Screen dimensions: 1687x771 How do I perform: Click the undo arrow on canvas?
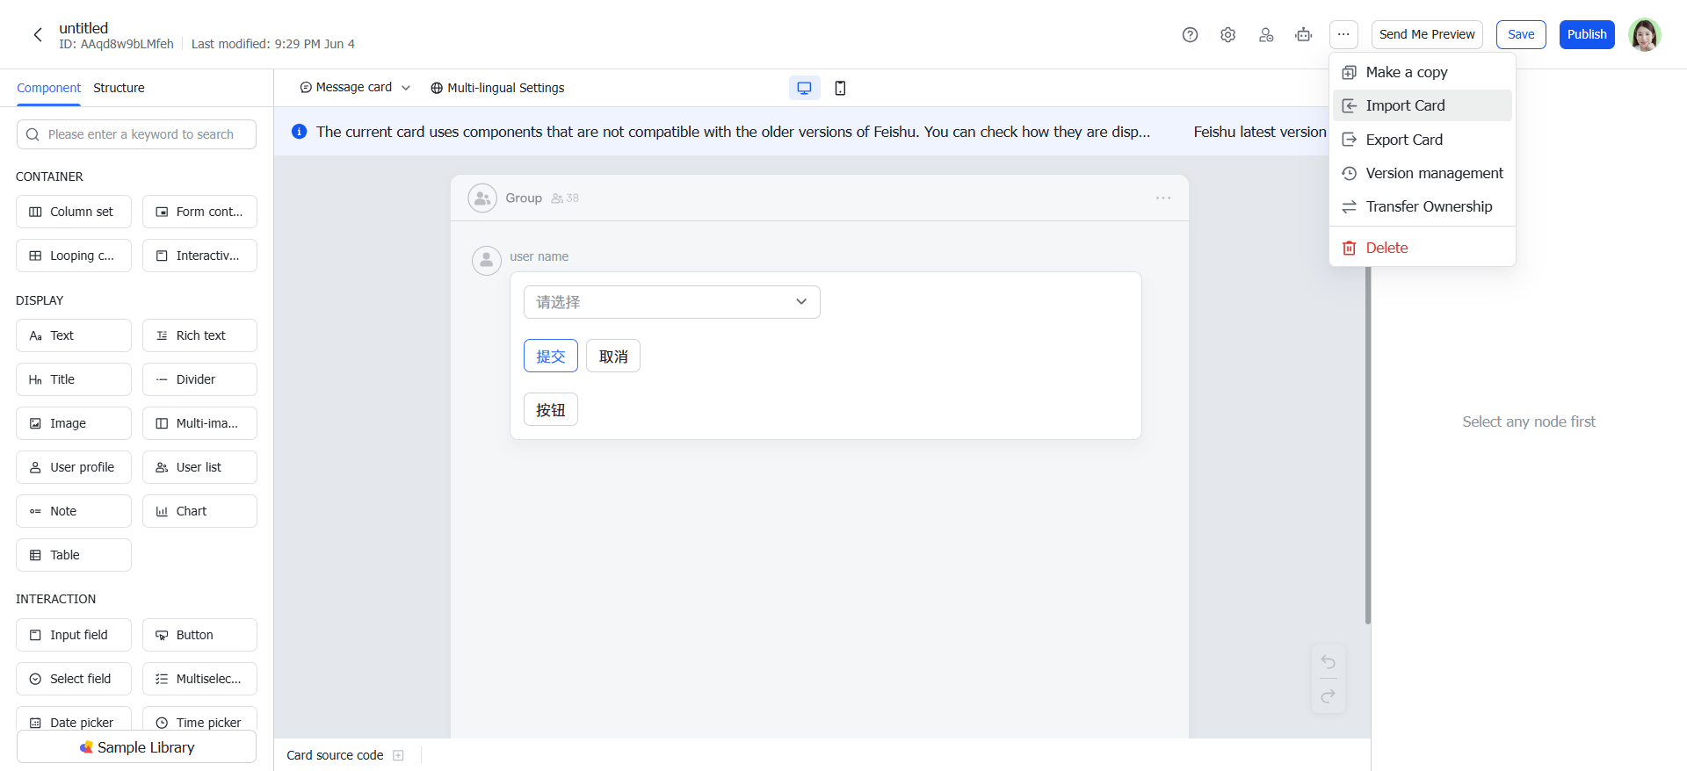point(1328,662)
